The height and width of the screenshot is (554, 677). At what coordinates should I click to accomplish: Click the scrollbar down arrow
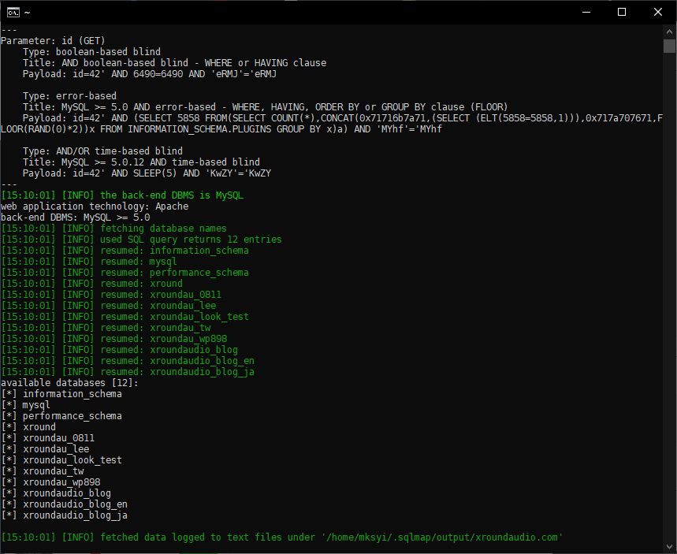(669, 547)
